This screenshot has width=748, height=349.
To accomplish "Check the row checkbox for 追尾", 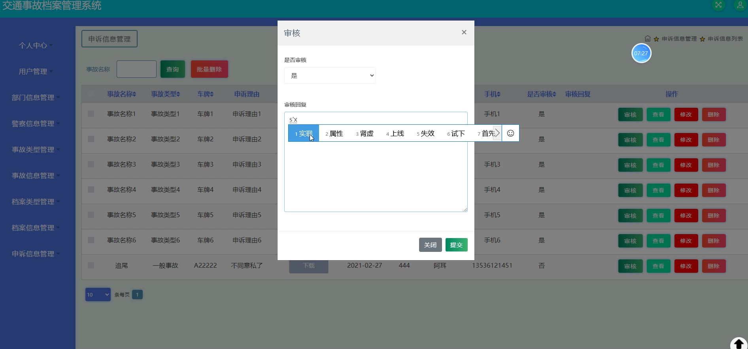I will pos(91,265).
